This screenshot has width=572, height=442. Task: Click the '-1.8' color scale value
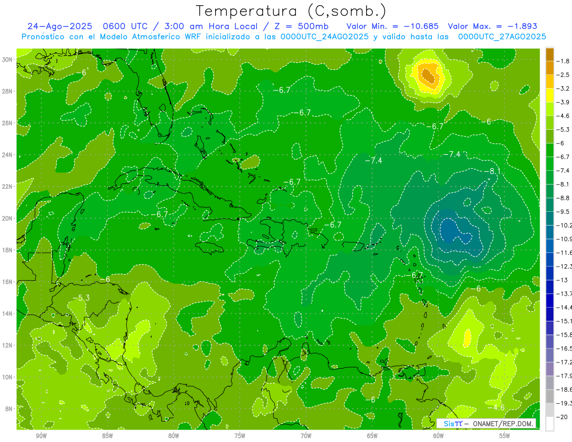pos(563,61)
